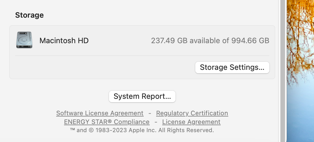Open the System Report window
The width and height of the screenshot is (314, 142).
coord(142,96)
